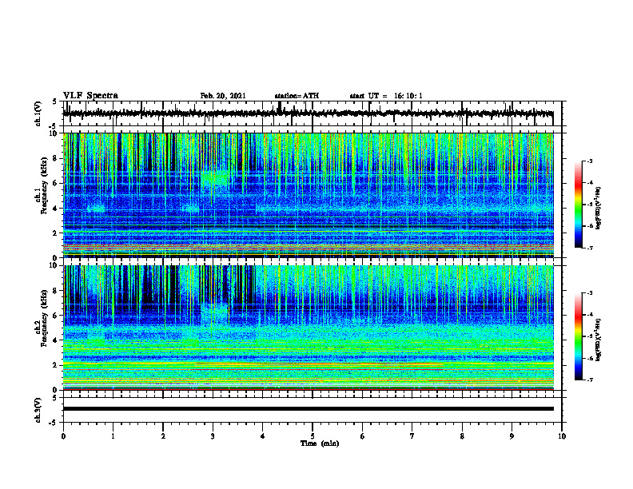Click the "3" tick on the Time axis

click(x=213, y=436)
